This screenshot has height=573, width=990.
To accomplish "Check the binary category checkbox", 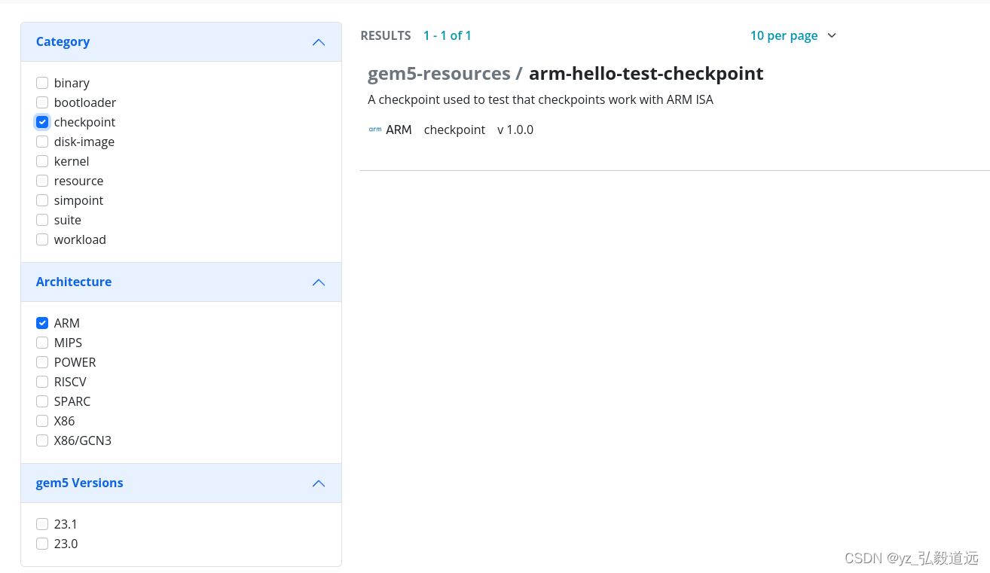I will coord(42,83).
